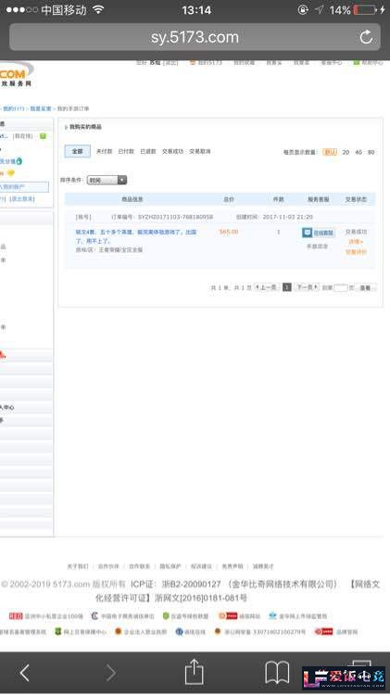Click the page-number jump input box

click(x=340, y=287)
